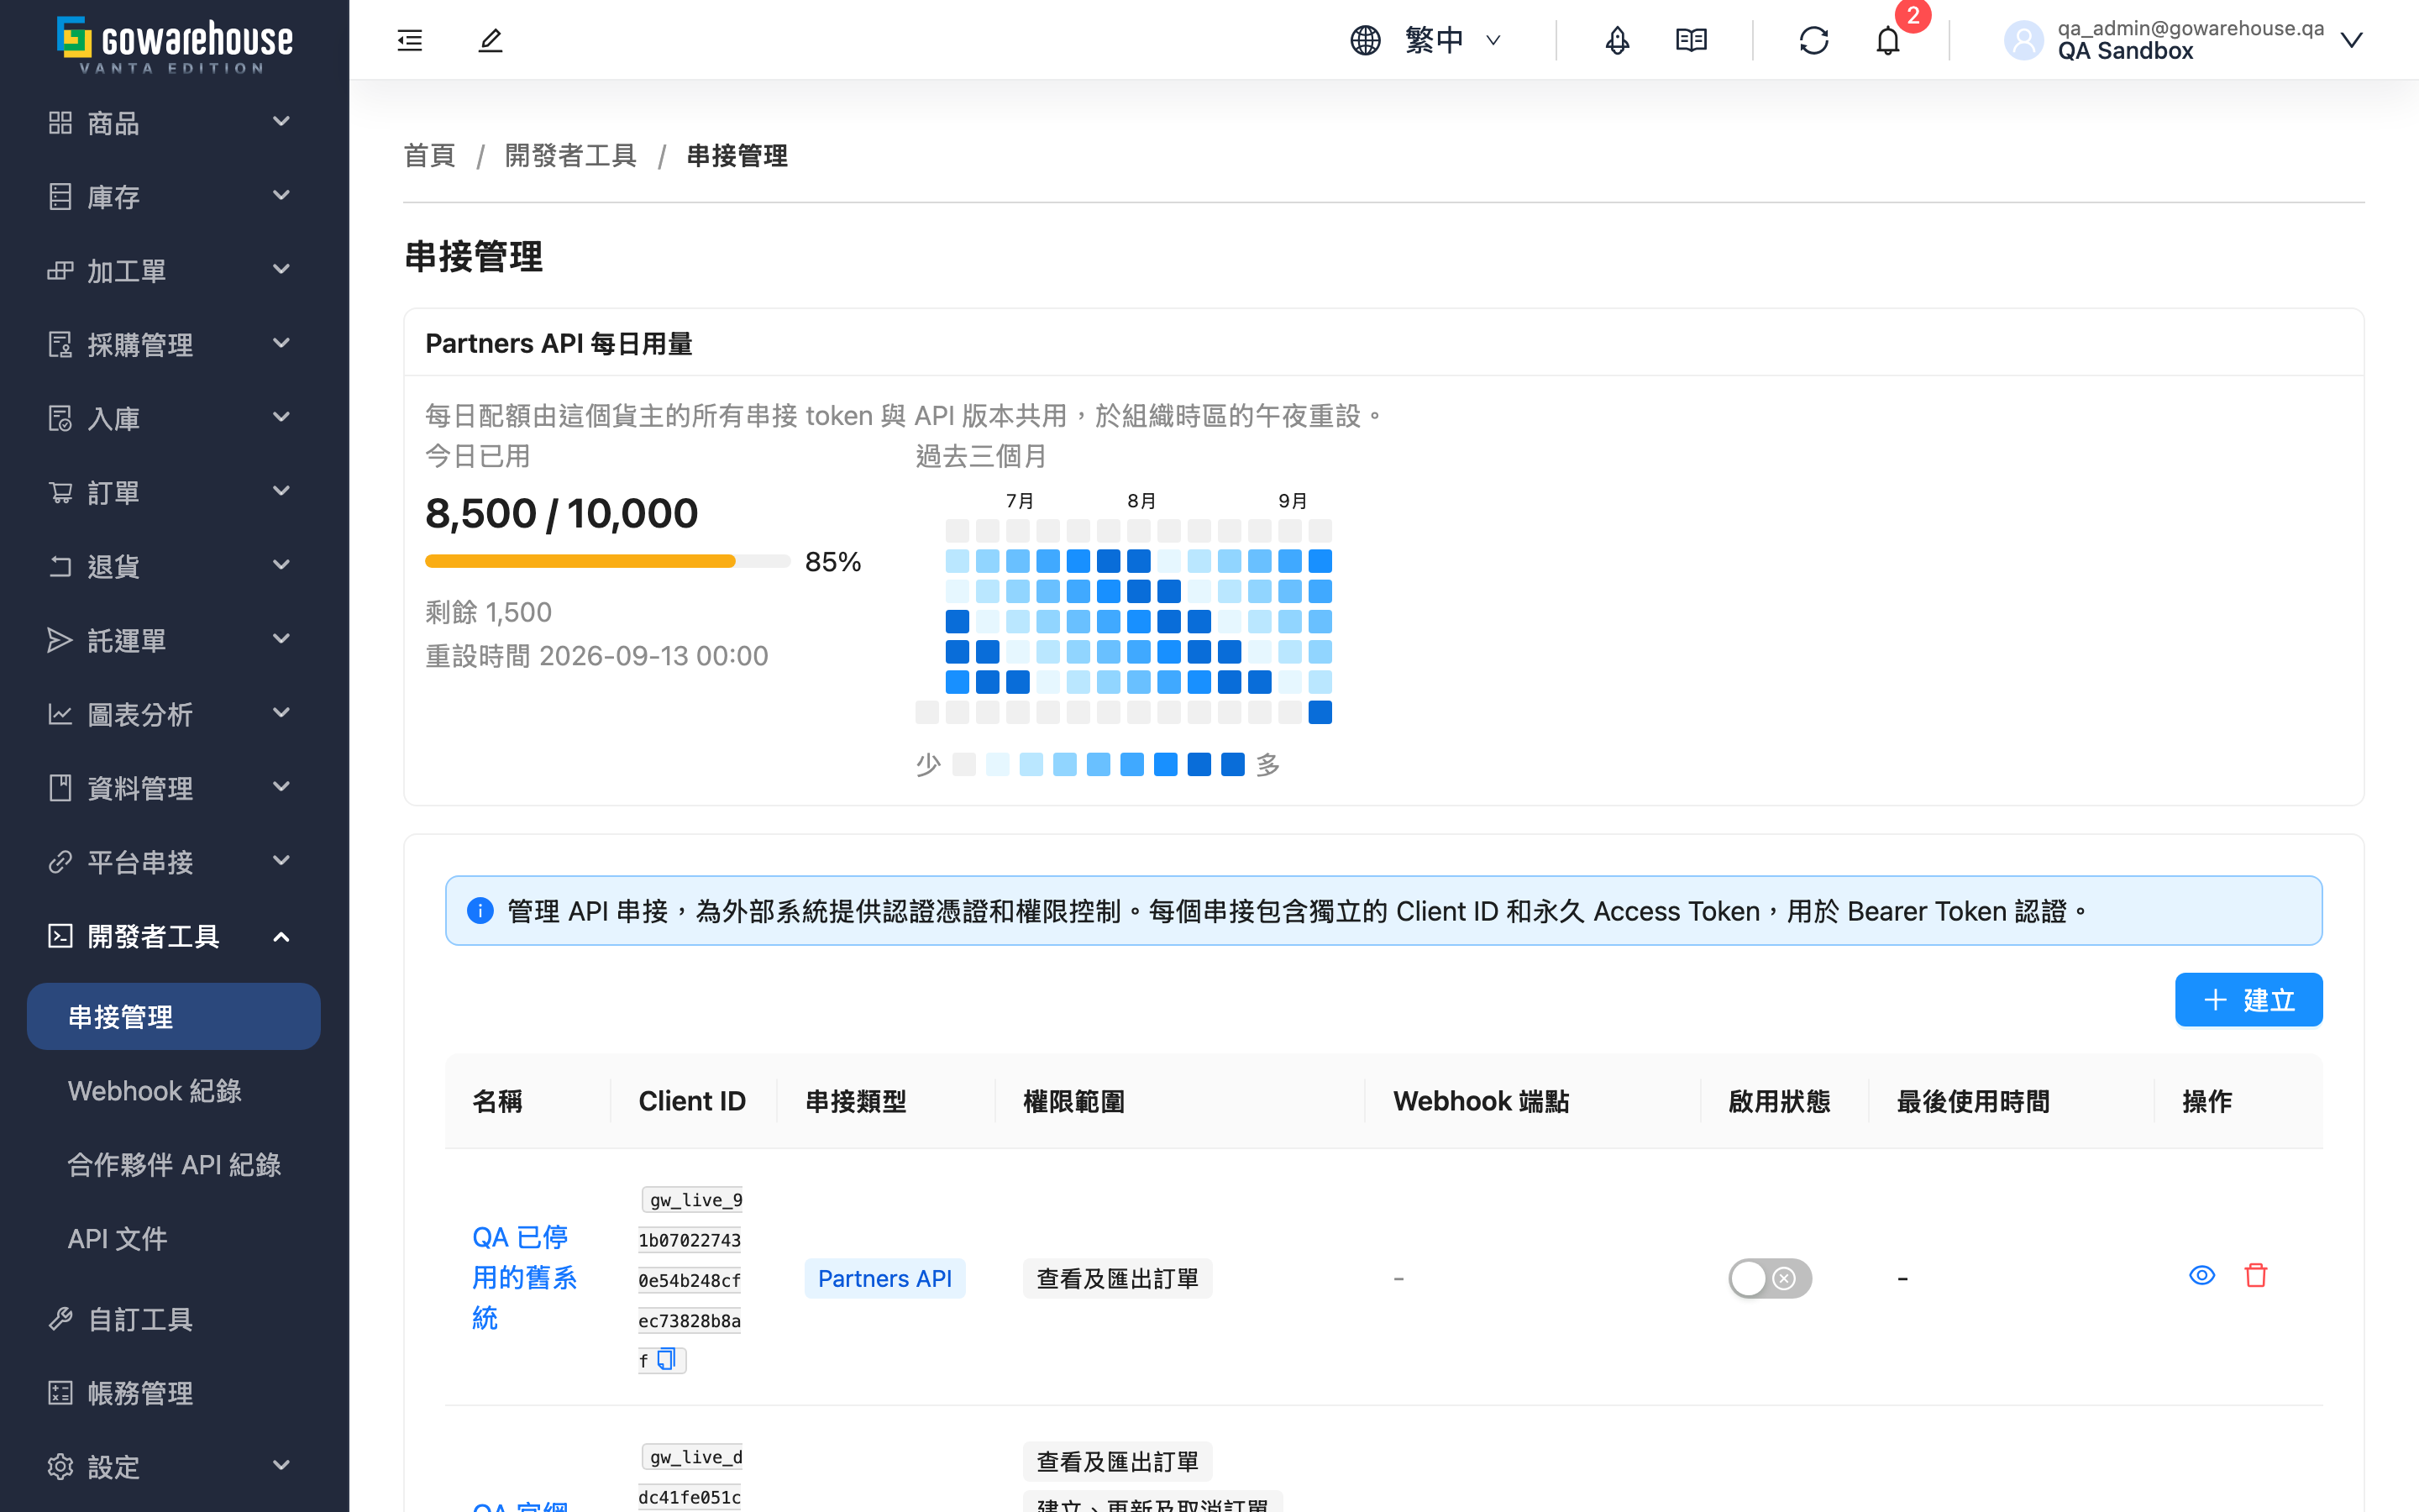Open API 文件 in sidebar

pos(174,1239)
